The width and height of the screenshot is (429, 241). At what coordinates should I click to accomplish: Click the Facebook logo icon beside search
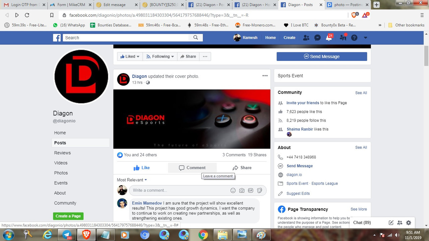click(x=57, y=37)
